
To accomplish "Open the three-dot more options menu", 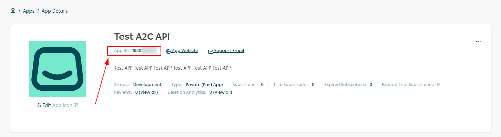I will pos(479,41).
